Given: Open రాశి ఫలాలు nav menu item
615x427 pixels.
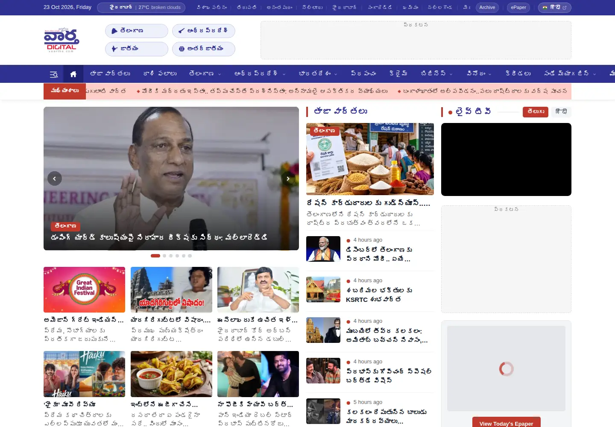Looking at the screenshot, I should [160, 74].
